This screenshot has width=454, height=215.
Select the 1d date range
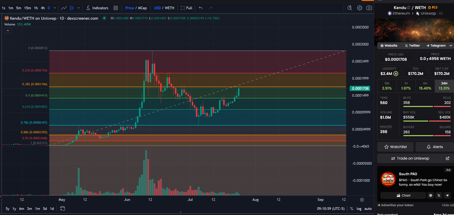coord(52,209)
